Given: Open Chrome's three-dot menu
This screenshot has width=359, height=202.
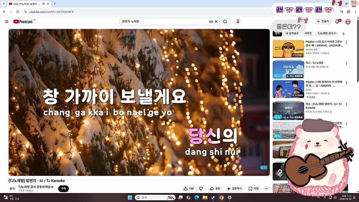Looking at the screenshot, I should pos(355,12).
